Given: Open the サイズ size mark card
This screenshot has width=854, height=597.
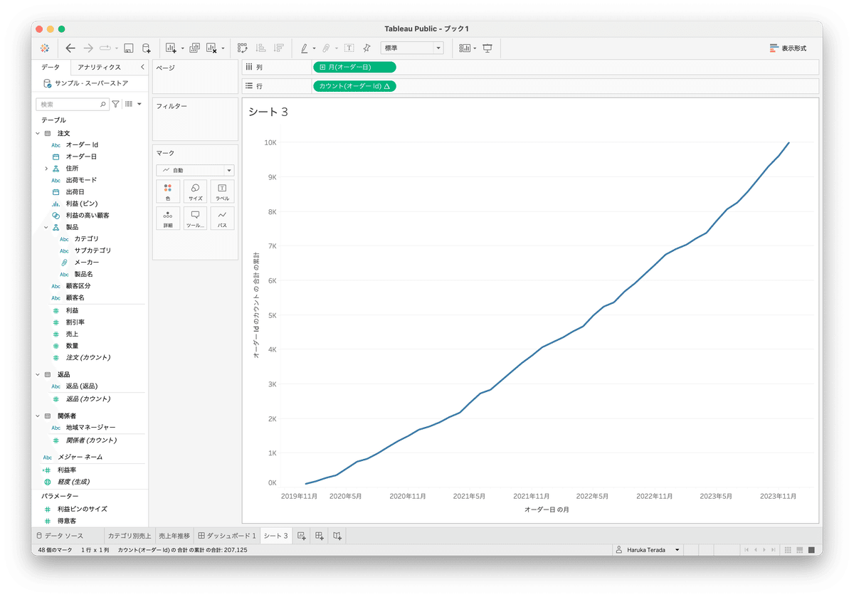Looking at the screenshot, I should (x=195, y=192).
